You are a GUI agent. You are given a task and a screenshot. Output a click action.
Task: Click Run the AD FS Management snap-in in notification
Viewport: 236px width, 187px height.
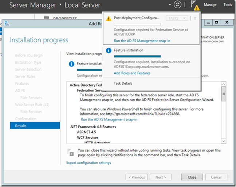(x=142, y=41)
